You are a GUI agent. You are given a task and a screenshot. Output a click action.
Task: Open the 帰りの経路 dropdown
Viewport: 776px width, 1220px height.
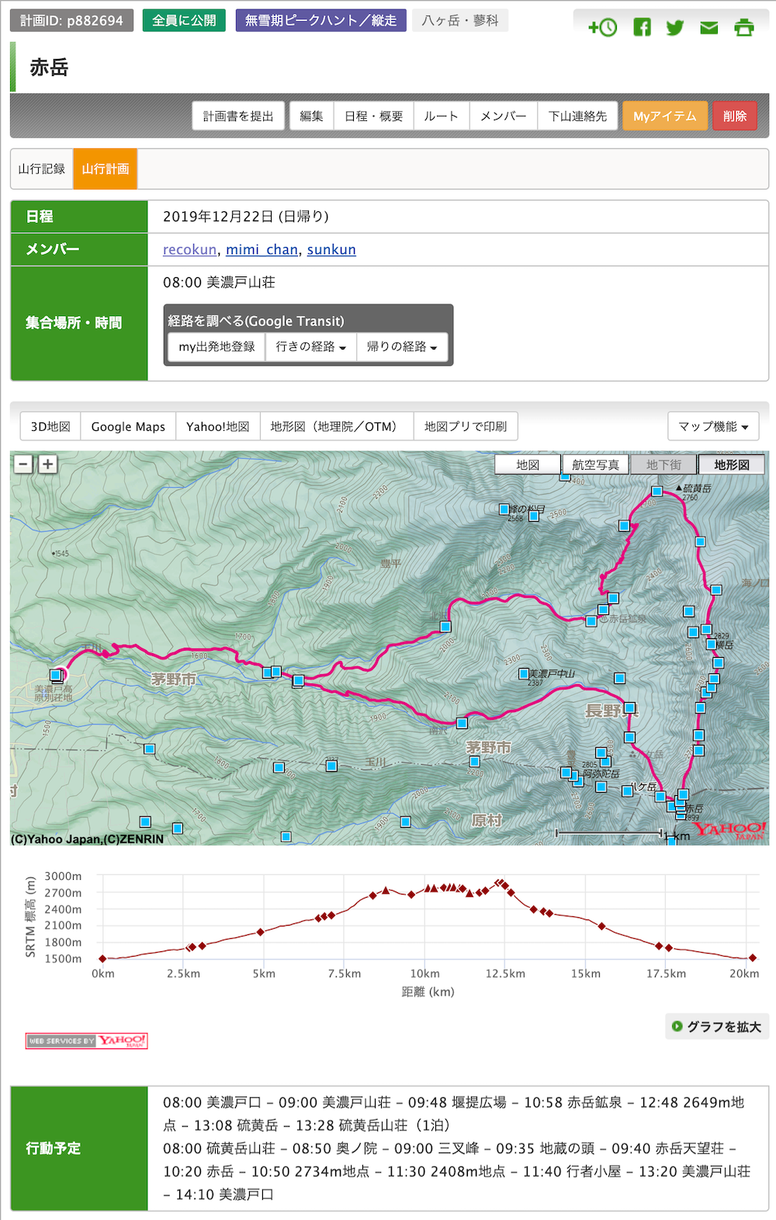tap(401, 347)
